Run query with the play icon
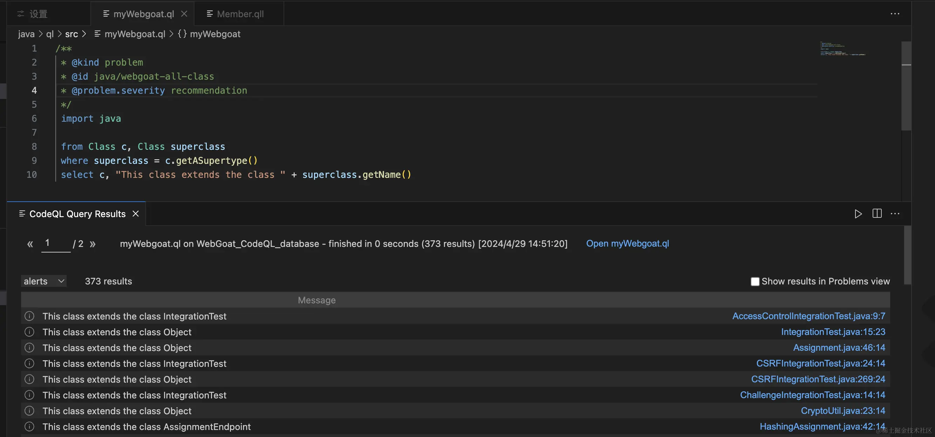This screenshot has width=935, height=437. pyautogui.click(x=858, y=214)
